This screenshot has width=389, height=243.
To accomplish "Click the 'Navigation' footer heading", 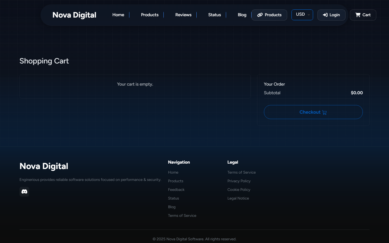I will click(179, 162).
